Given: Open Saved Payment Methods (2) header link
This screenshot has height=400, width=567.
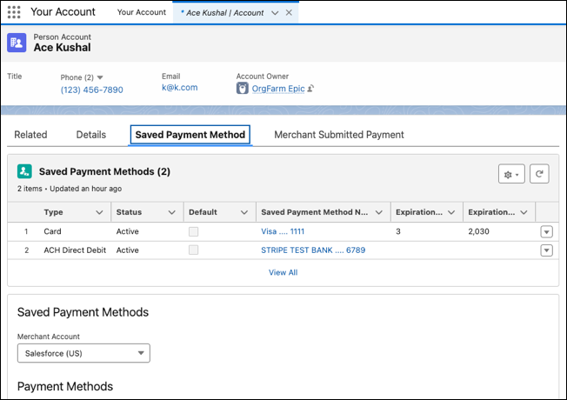Looking at the screenshot, I should click(104, 171).
